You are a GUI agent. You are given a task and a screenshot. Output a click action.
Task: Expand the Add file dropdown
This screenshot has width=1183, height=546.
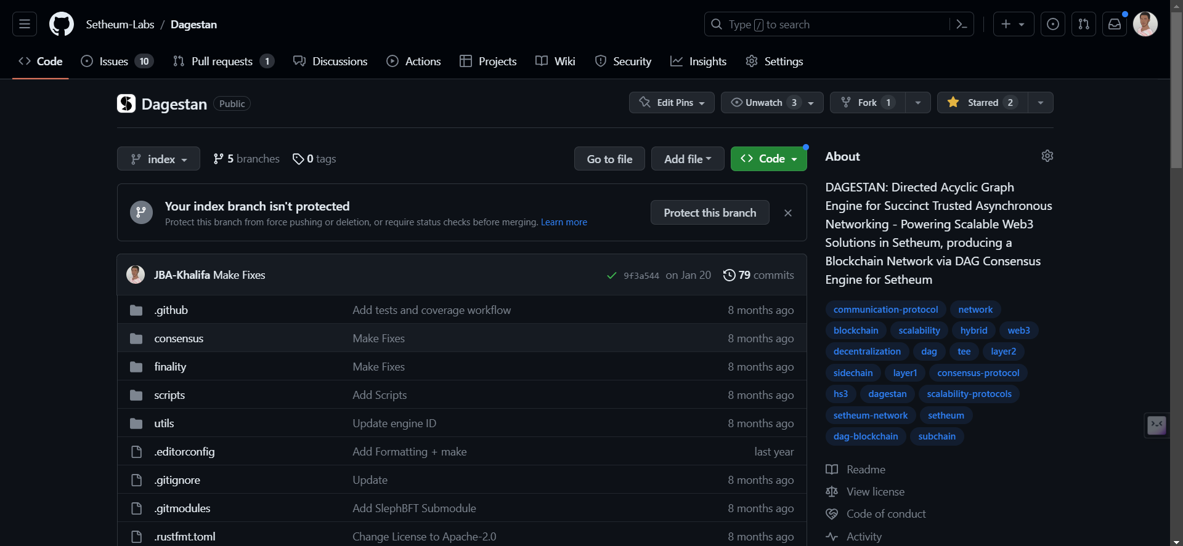pos(687,159)
